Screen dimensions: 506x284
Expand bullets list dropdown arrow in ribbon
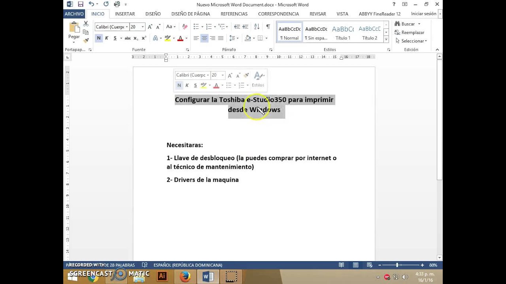(x=202, y=27)
